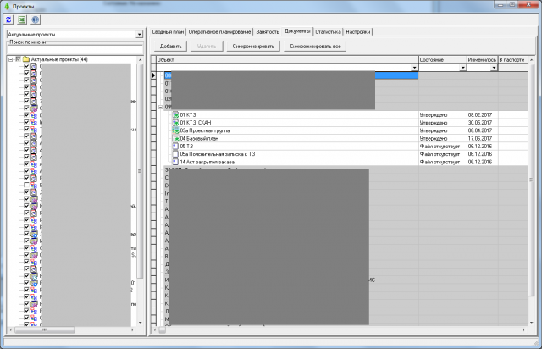542x349 pixels.
Task: Sort by the Изменилось column header
Action: pos(483,60)
